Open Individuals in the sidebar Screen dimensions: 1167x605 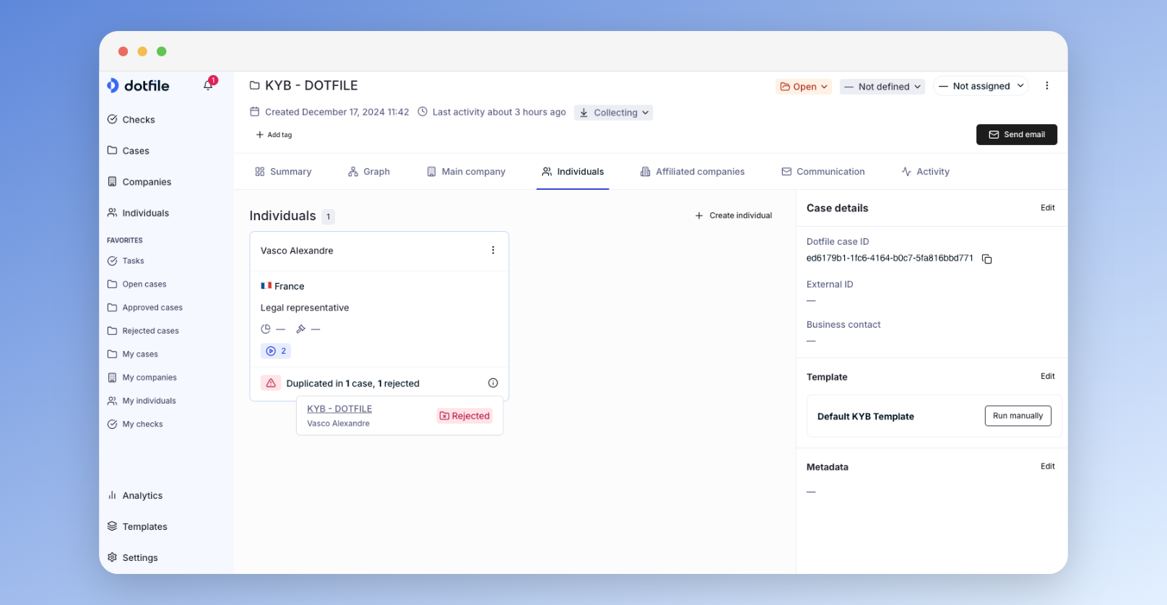point(138,213)
